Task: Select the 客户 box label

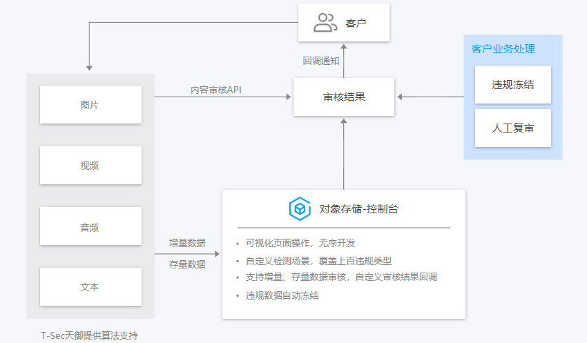Action: [356, 23]
